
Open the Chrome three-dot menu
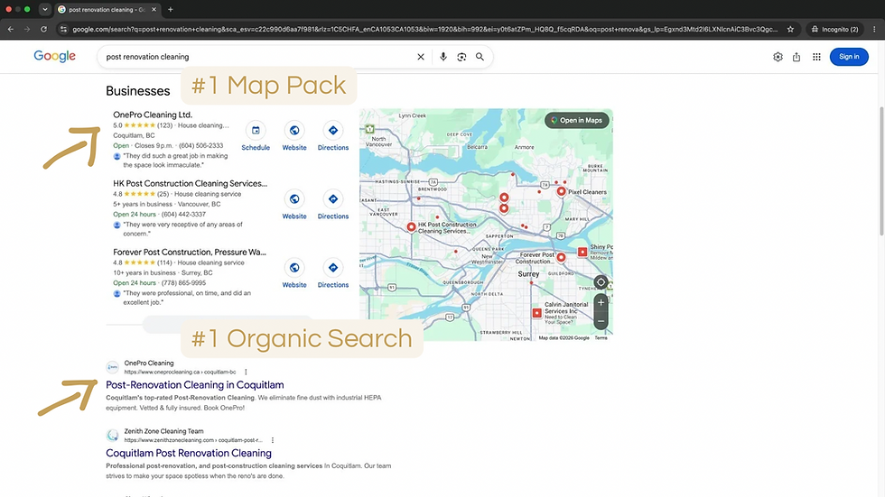874,29
